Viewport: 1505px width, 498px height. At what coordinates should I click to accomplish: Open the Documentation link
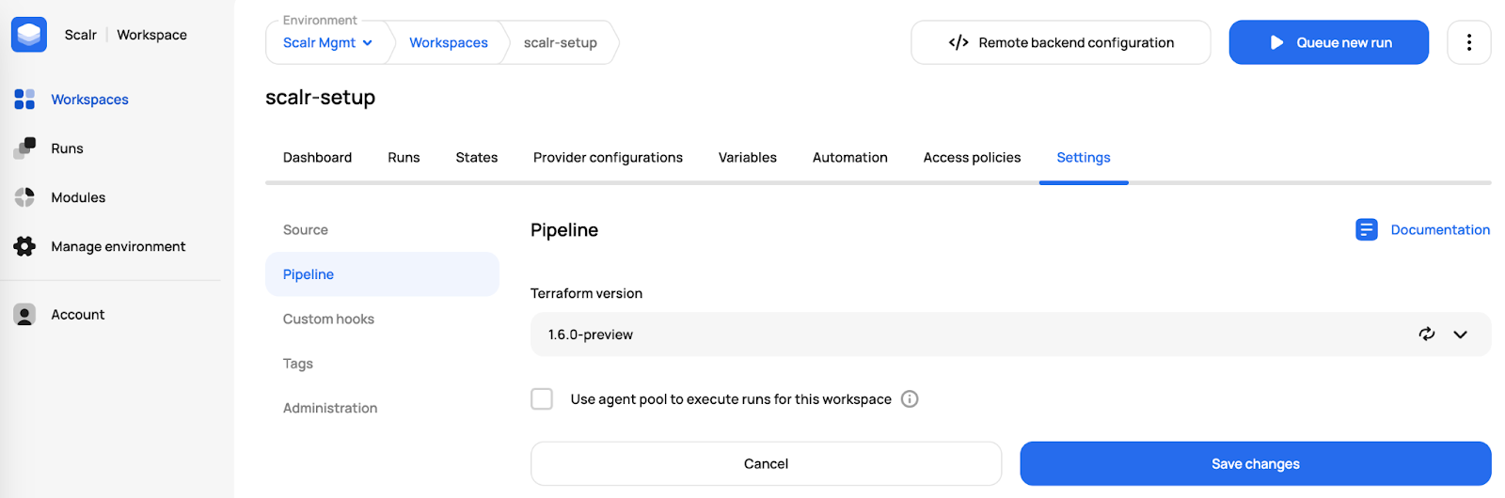1440,229
